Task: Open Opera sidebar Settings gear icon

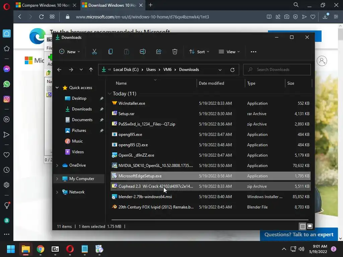Action: 7,185
